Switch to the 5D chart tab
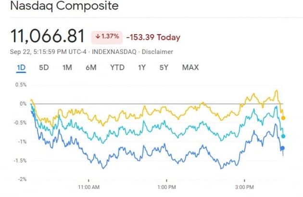The image size is (303, 197). pos(44,67)
